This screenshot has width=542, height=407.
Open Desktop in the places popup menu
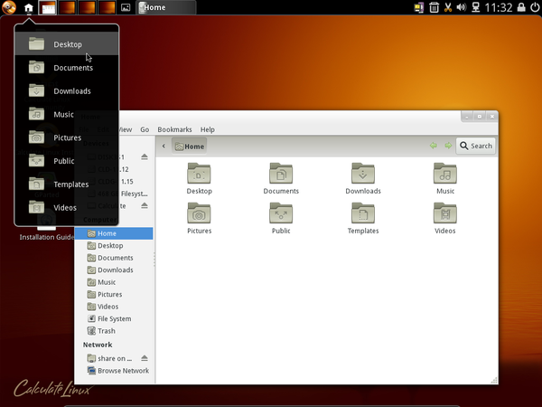(66, 44)
